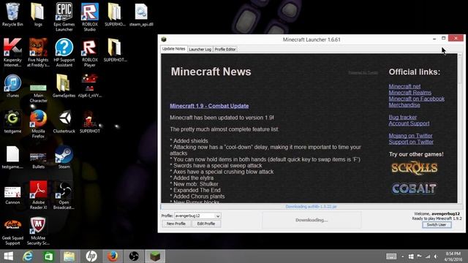Image resolution: width=468 pixels, height=263 pixels.
Task: Open Minecraft on Facebook link
Action: click(x=416, y=99)
